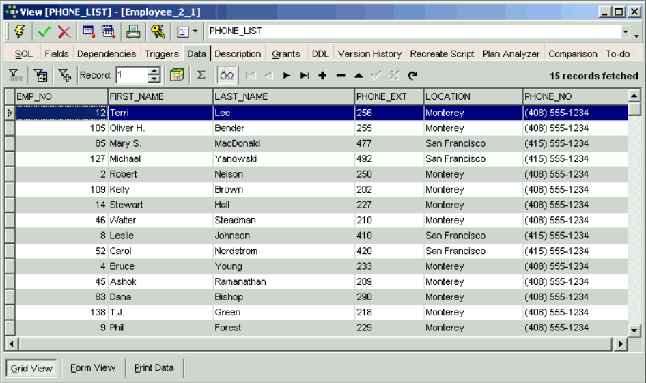The width and height of the screenshot is (646, 383).
Task: Switch to Form View
Action: 93,368
